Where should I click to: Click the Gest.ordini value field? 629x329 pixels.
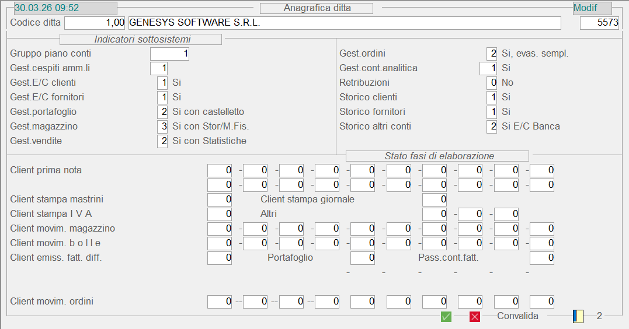[492, 54]
